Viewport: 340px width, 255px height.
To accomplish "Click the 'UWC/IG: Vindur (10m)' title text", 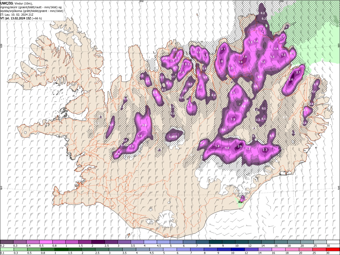I will coord(16,3).
